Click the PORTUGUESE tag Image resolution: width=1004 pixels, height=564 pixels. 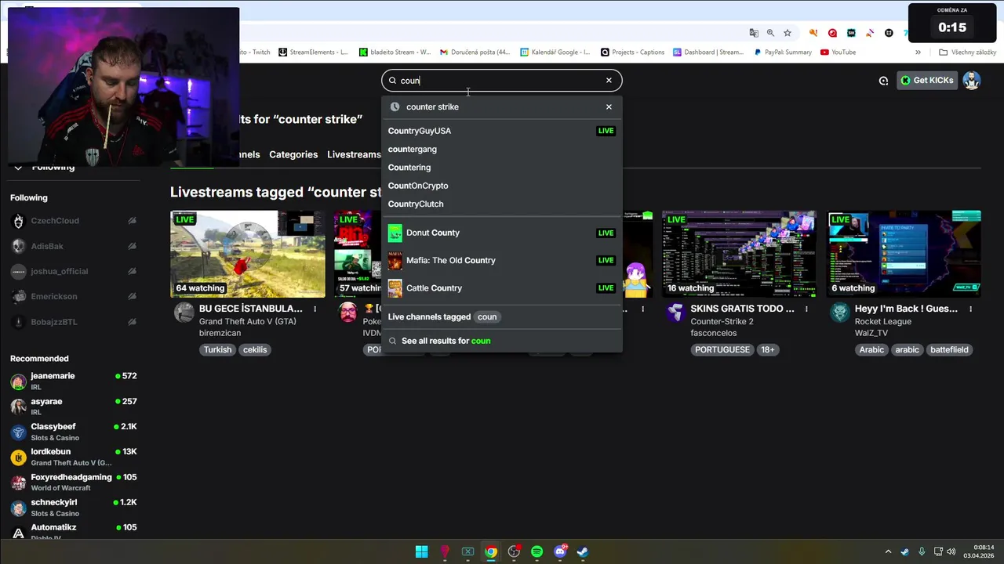[722, 349]
